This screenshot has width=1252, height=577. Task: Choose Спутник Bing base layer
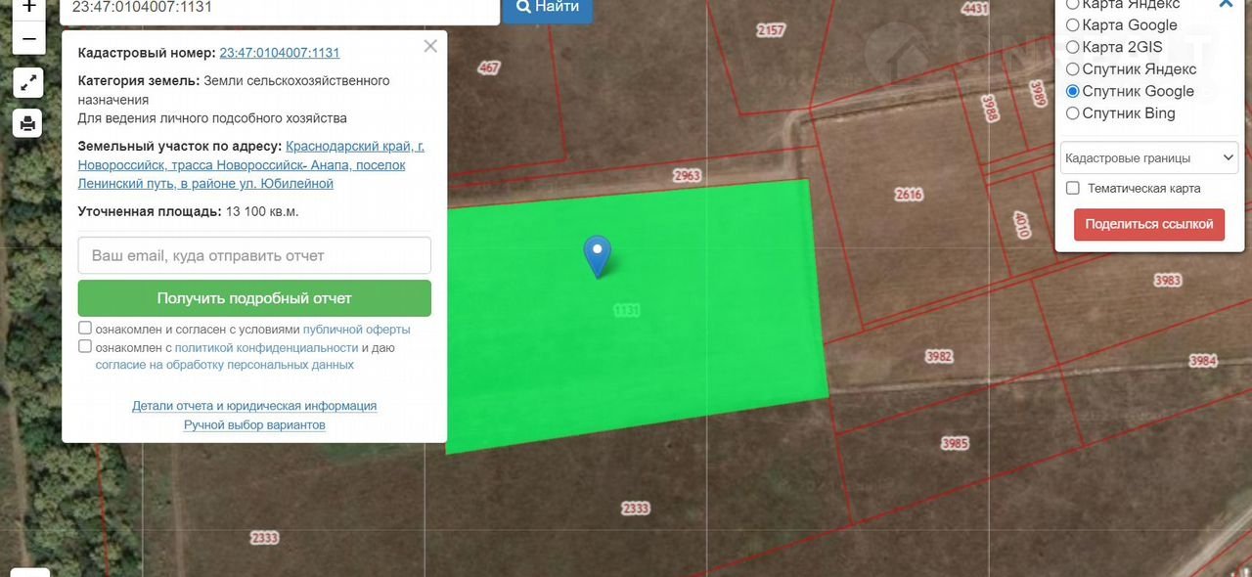point(1073,113)
